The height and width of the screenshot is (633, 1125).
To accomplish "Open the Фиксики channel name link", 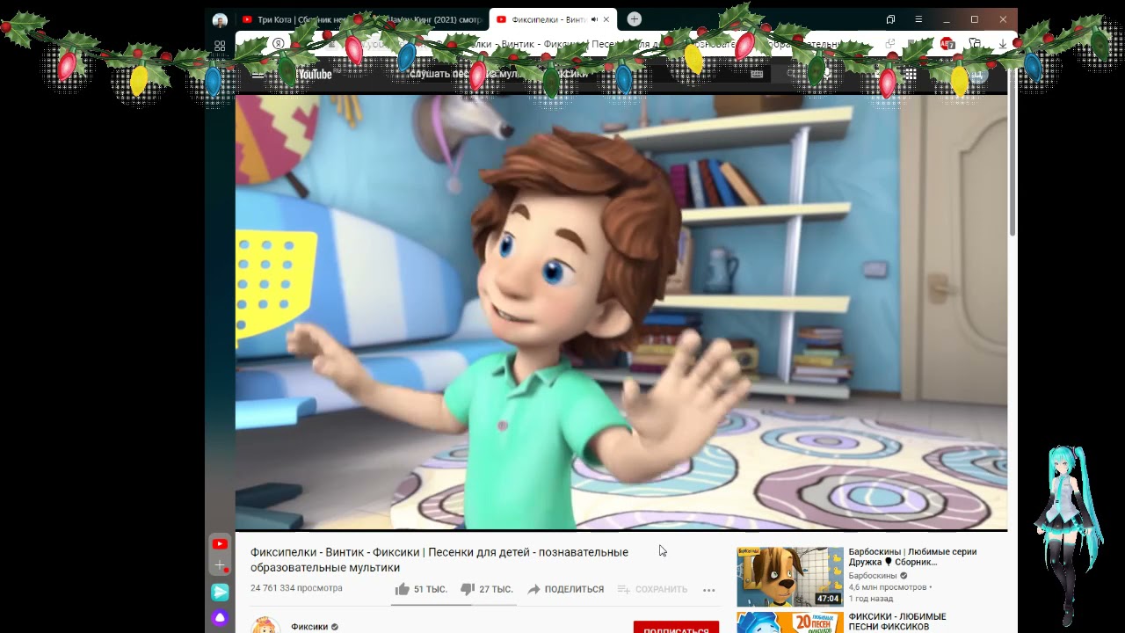I will (x=309, y=627).
